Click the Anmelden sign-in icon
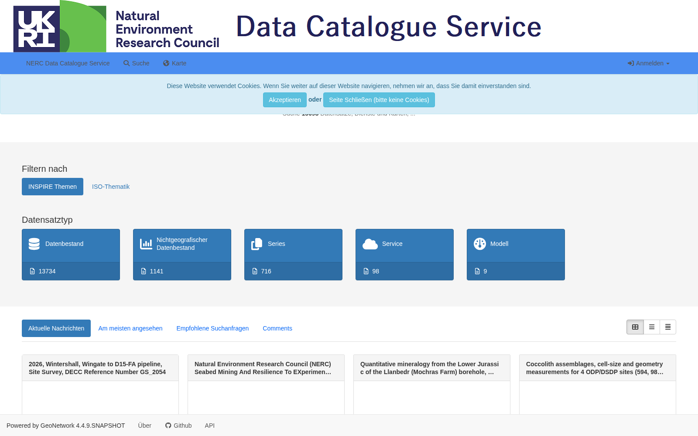698x436 pixels. pyautogui.click(x=631, y=63)
